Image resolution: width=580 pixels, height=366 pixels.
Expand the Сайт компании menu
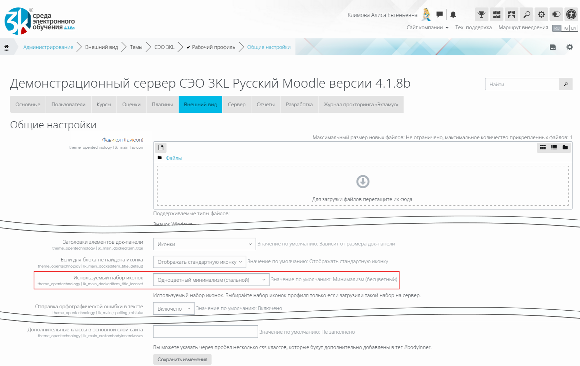(428, 28)
